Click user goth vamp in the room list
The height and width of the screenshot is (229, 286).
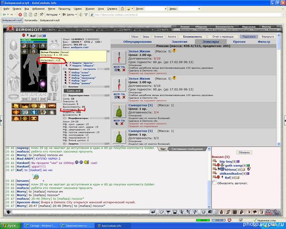click(x=233, y=166)
